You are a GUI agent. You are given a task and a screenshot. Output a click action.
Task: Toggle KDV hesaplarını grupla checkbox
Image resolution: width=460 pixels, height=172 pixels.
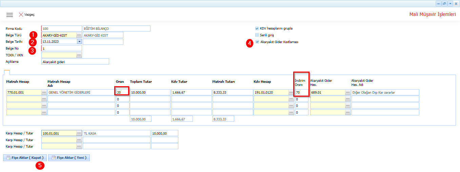point(257,28)
